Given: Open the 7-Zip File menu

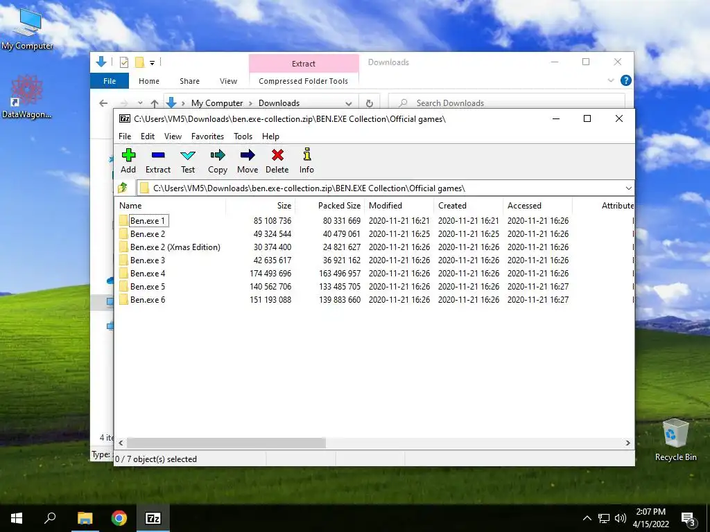Looking at the screenshot, I should pyautogui.click(x=125, y=136).
